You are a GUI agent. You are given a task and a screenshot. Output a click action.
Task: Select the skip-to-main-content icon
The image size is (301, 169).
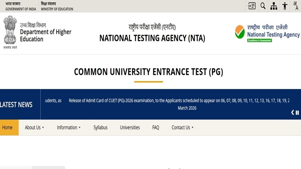(252, 6)
